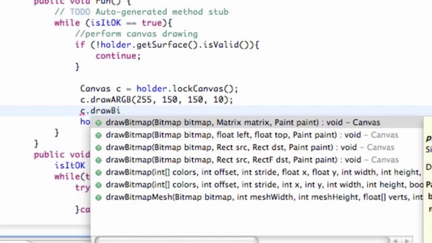The width and height of the screenshot is (432, 243).
Task: Click green icon beside int x, int y entry
Action: 99,185
